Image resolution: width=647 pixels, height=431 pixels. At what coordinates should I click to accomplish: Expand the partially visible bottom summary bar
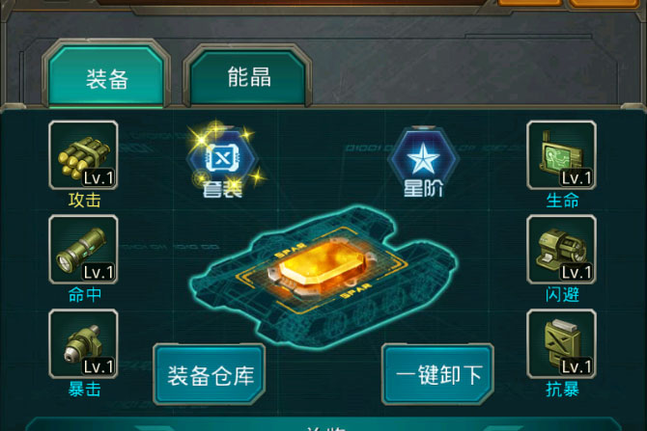pos(323,424)
